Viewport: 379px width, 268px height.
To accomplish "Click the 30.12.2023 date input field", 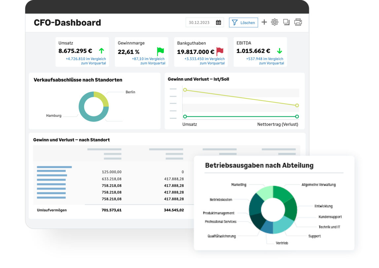I will pos(199,22).
